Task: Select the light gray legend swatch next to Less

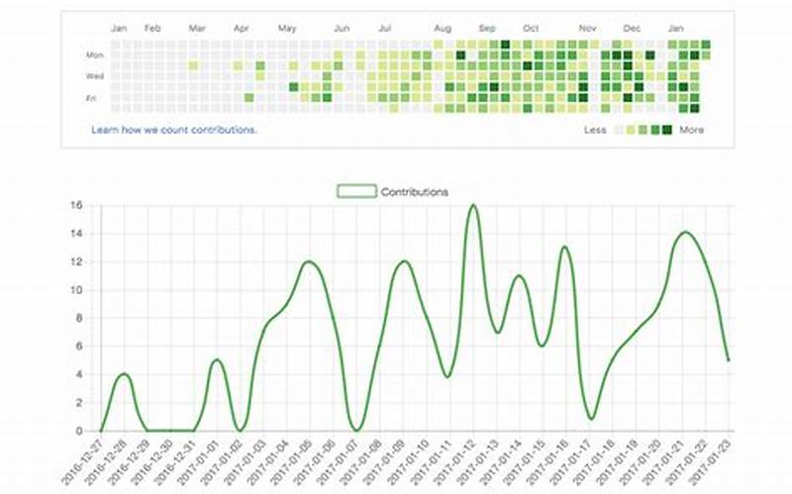Action: point(618,130)
